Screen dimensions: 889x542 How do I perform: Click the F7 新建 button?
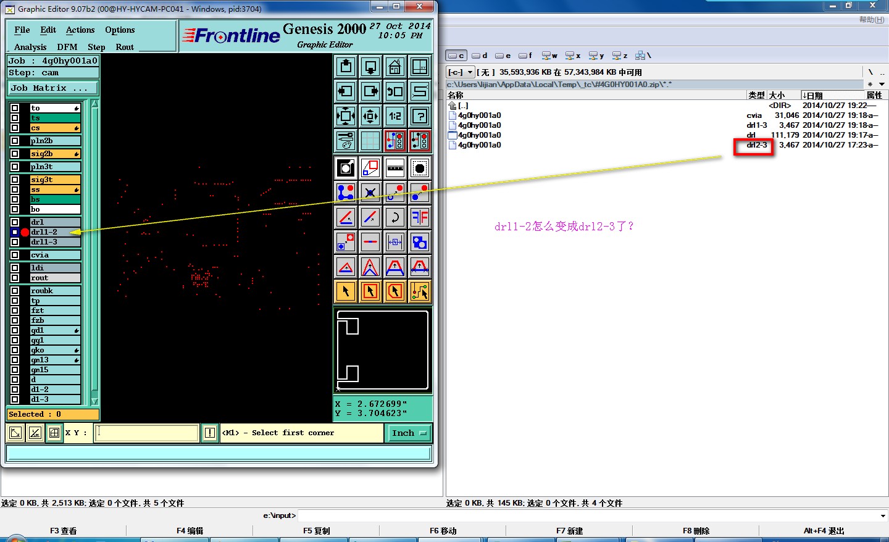[569, 531]
